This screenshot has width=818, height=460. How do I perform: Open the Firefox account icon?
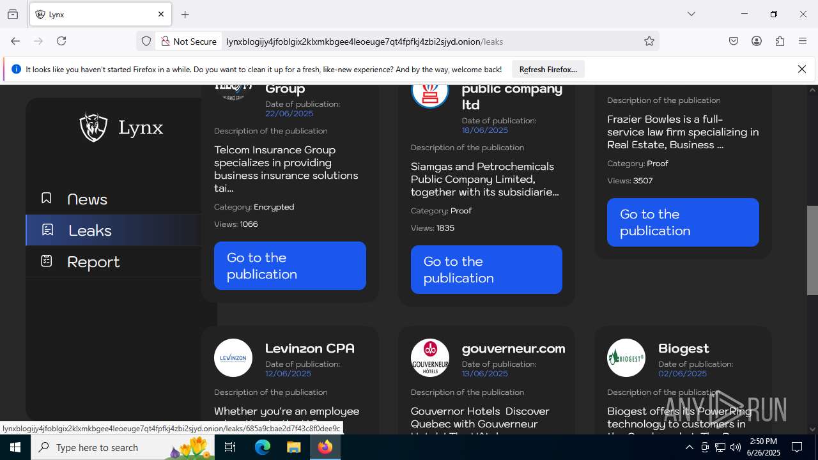pyautogui.click(x=757, y=41)
